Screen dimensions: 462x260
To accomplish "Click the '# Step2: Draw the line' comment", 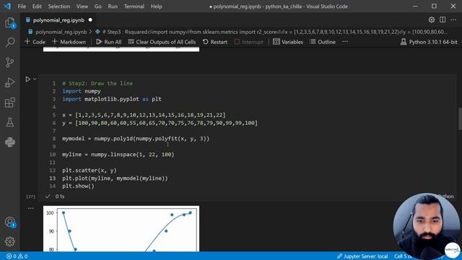I will pos(97,84).
